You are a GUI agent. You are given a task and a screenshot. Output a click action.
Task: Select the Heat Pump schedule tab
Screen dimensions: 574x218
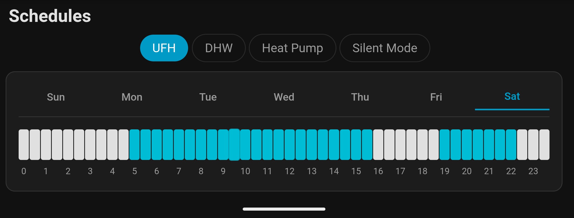(x=292, y=48)
